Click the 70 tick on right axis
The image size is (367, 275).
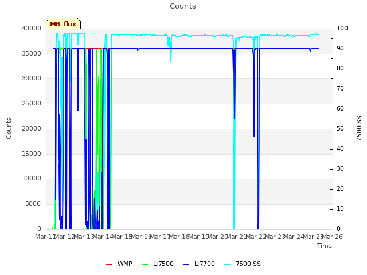(340, 89)
